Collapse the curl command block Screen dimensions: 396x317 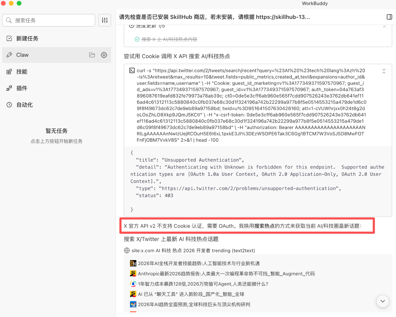[x=384, y=71]
